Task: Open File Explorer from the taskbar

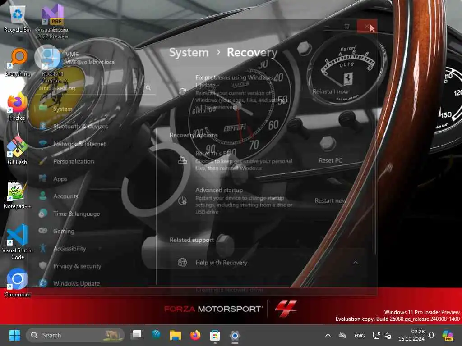Action: (x=176, y=335)
